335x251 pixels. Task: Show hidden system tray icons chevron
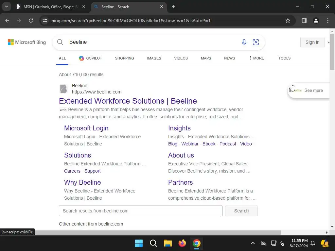point(253,243)
